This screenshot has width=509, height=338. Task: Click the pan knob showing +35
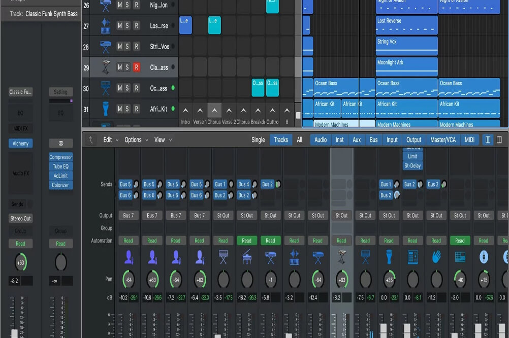(x=389, y=279)
